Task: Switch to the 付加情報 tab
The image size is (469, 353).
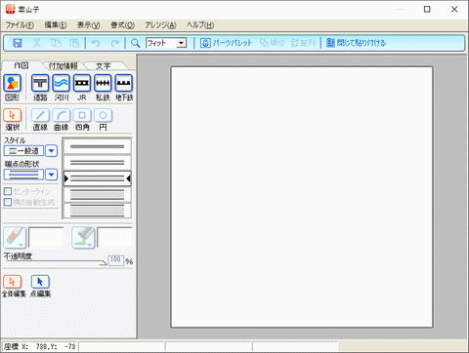Action: (63, 66)
